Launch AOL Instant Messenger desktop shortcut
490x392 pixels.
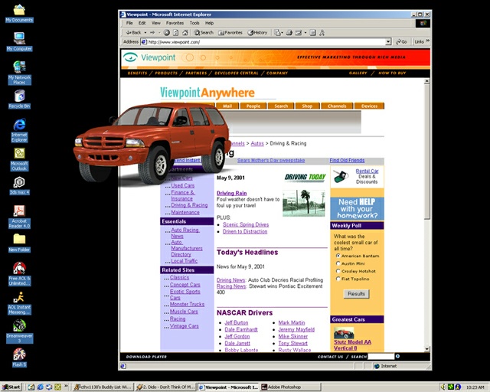(x=19, y=302)
